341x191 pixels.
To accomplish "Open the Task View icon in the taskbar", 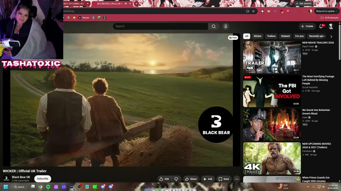I will [33, 187].
